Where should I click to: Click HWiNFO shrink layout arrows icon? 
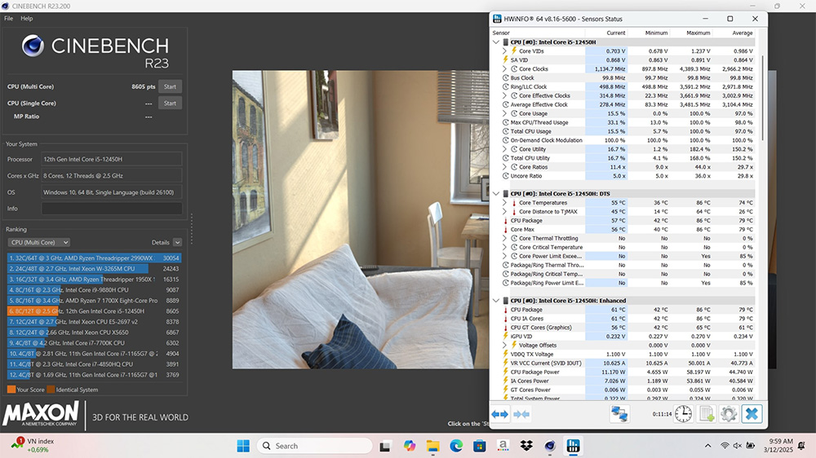point(521,414)
